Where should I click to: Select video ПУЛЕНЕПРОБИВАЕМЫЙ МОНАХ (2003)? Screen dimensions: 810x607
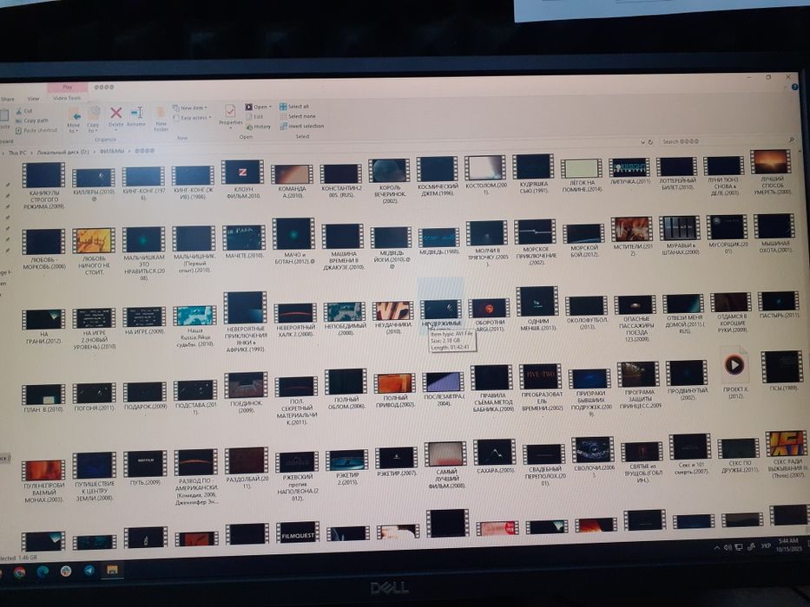[44, 481]
